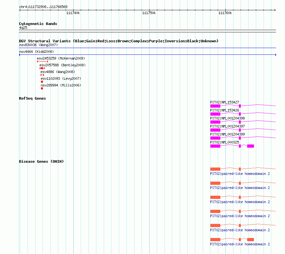Select transcript PITX2|NM_153426 label

(224, 110)
